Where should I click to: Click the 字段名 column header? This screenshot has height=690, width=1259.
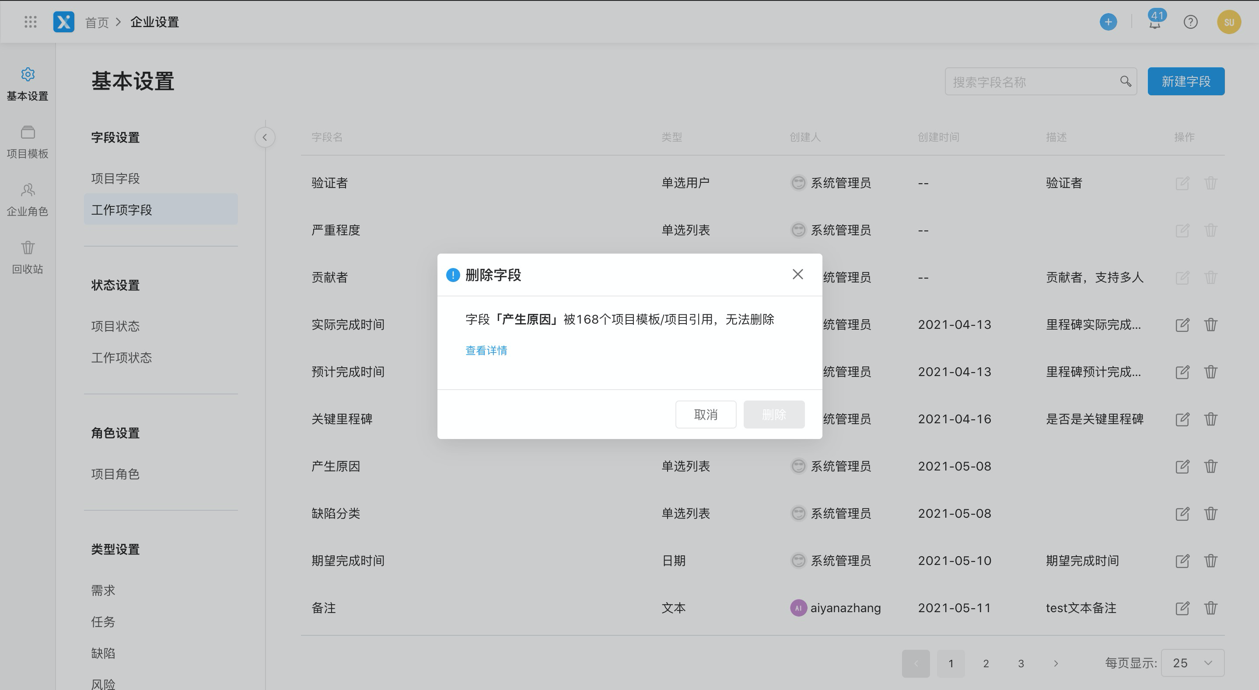coord(327,137)
